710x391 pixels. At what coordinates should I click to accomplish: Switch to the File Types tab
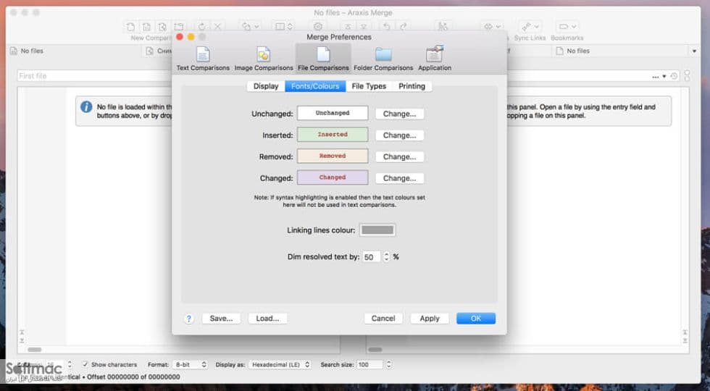click(x=369, y=86)
